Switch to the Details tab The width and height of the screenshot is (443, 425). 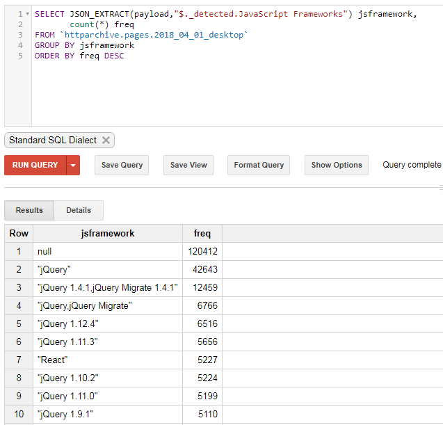pos(79,210)
